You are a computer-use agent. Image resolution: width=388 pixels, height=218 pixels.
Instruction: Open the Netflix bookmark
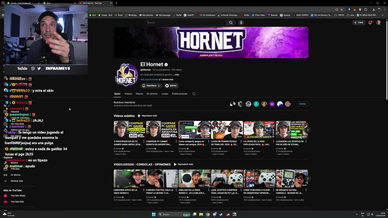tap(245, 15)
